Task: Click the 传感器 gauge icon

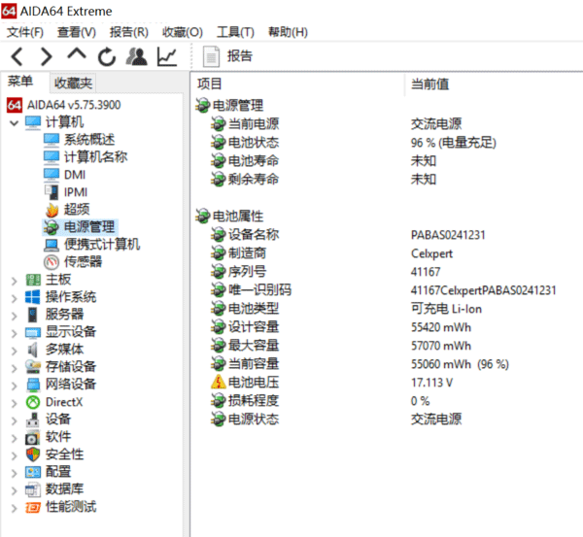Action: (x=51, y=262)
